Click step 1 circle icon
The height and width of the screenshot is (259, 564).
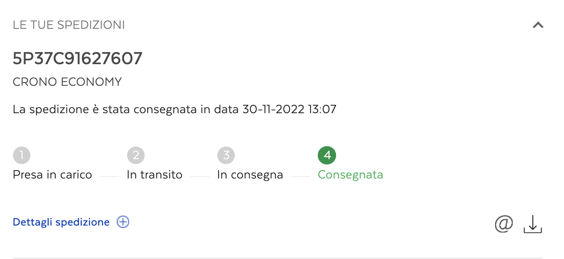click(22, 155)
